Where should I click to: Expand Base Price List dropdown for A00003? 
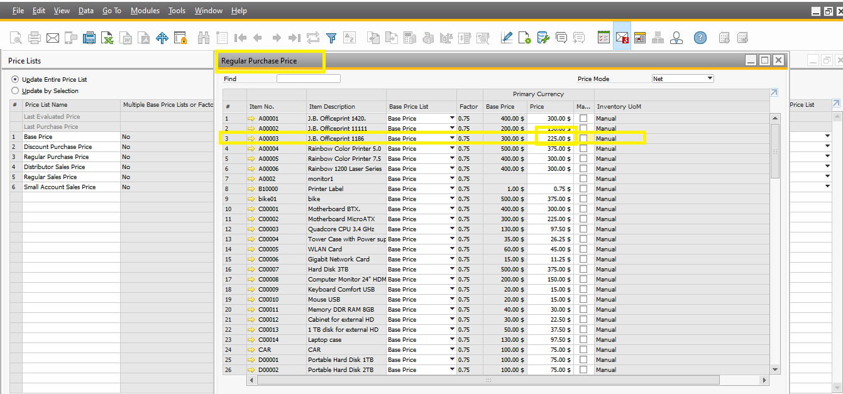coord(452,138)
